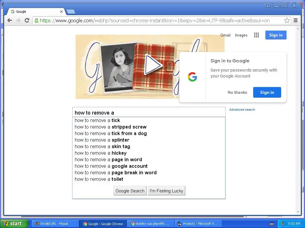This screenshot has width=305, height=228.
Task: Open Gmail link
Action: tap(225, 35)
